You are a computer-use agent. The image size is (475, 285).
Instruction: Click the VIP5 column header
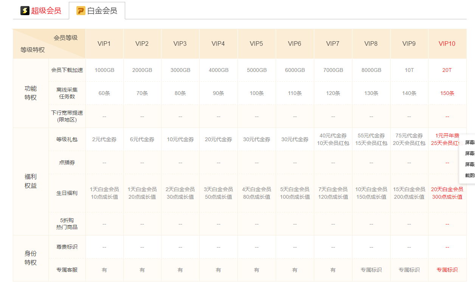click(x=256, y=44)
